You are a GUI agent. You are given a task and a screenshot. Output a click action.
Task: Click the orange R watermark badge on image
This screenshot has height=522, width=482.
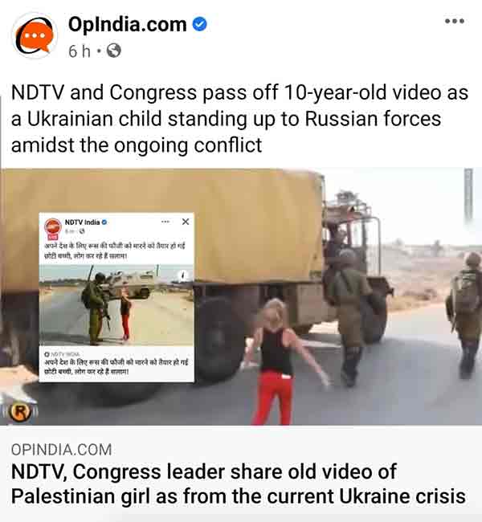coord(20,412)
